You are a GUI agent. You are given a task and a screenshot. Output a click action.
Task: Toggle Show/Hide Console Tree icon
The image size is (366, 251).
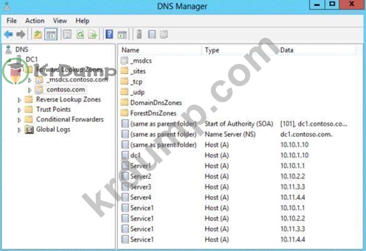(x=51, y=35)
